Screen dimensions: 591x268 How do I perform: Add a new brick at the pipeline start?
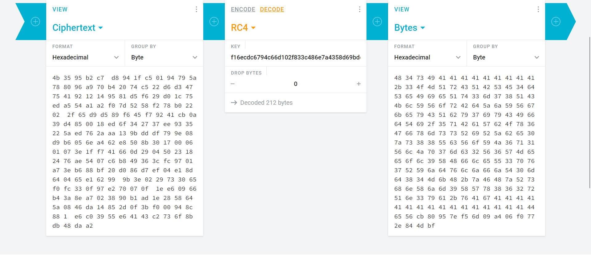(x=35, y=22)
